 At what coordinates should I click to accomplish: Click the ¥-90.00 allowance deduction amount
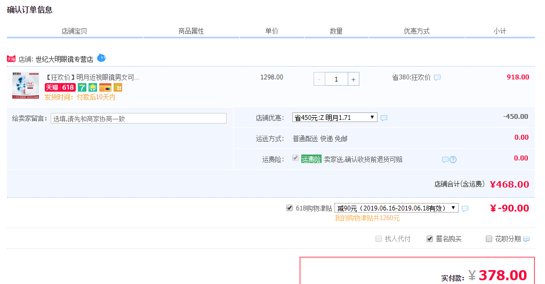pos(510,208)
